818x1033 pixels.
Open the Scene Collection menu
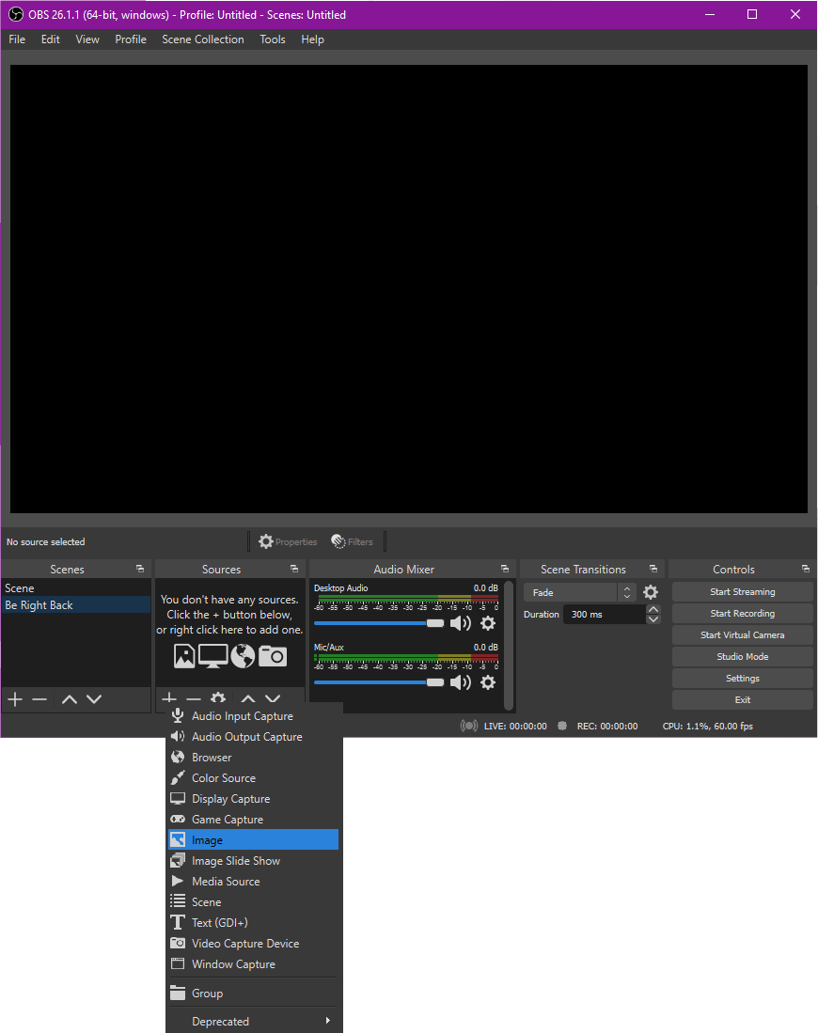point(202,39)
